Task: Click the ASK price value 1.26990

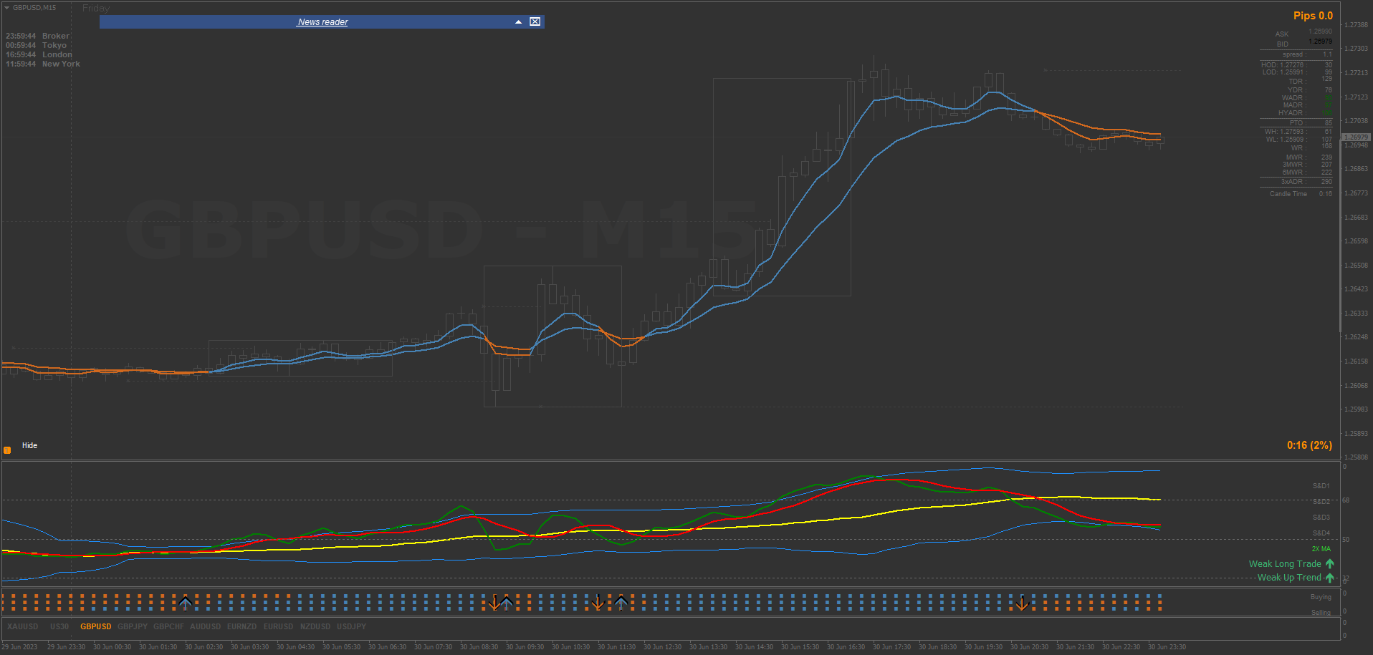Action: click(1321, 31)
